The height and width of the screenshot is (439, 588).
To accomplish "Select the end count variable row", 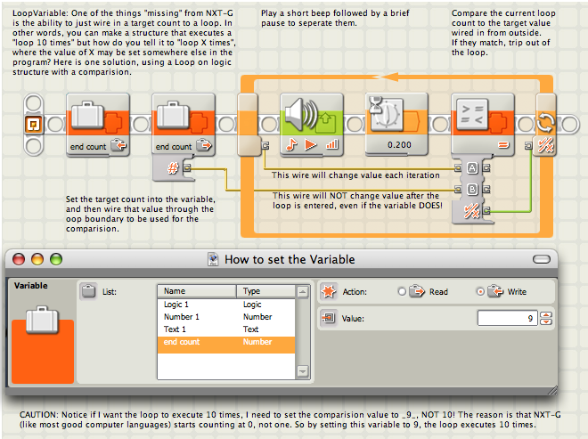I will [x=226, y=342].
